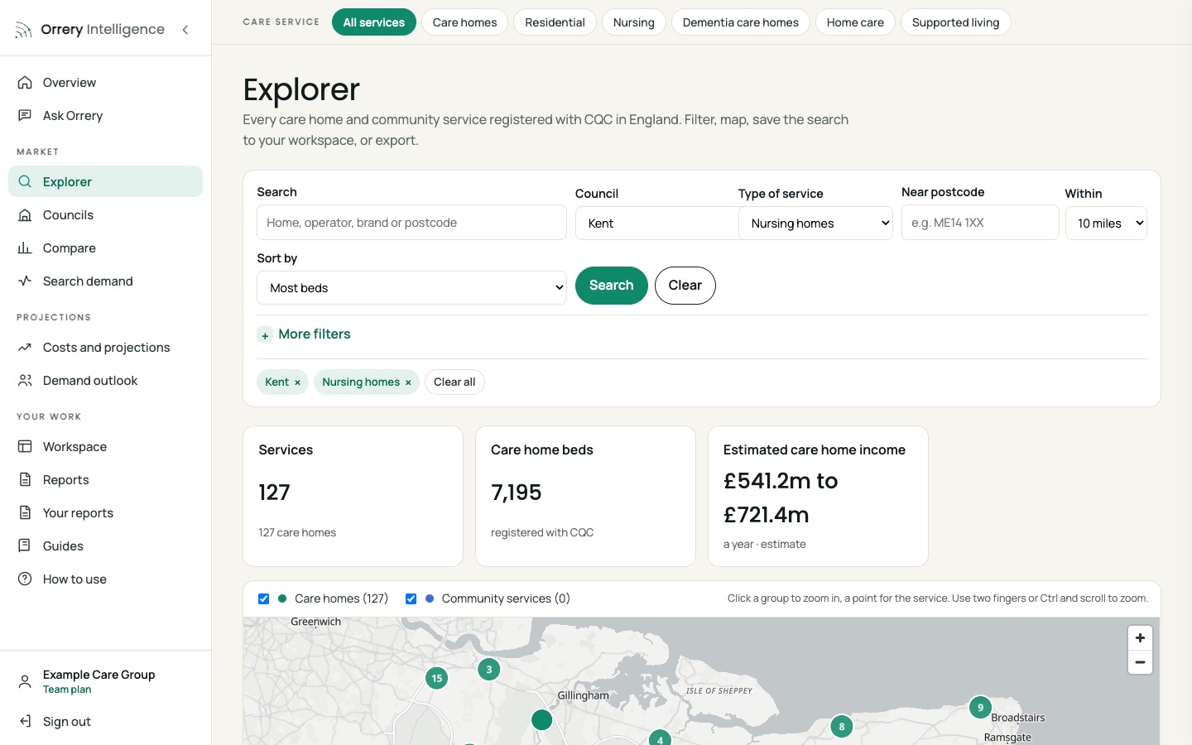Click the Guides book icon
The height and width of the screenshot is (745, 1192).
tap(25, 546)
